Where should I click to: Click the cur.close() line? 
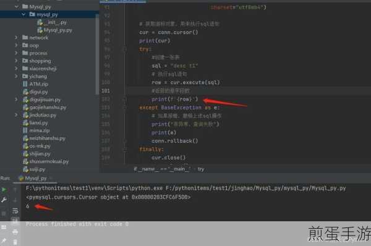point(169,158)
